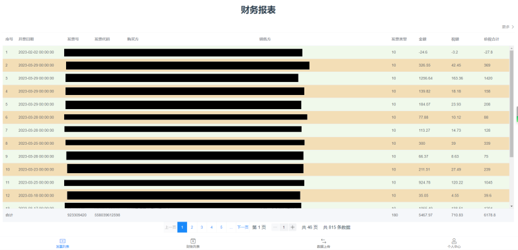This screenshot has width=518, height=250.
Task: Click amount 326.55 in row 2
Action: pyautogui.click(x=425, y=65)
